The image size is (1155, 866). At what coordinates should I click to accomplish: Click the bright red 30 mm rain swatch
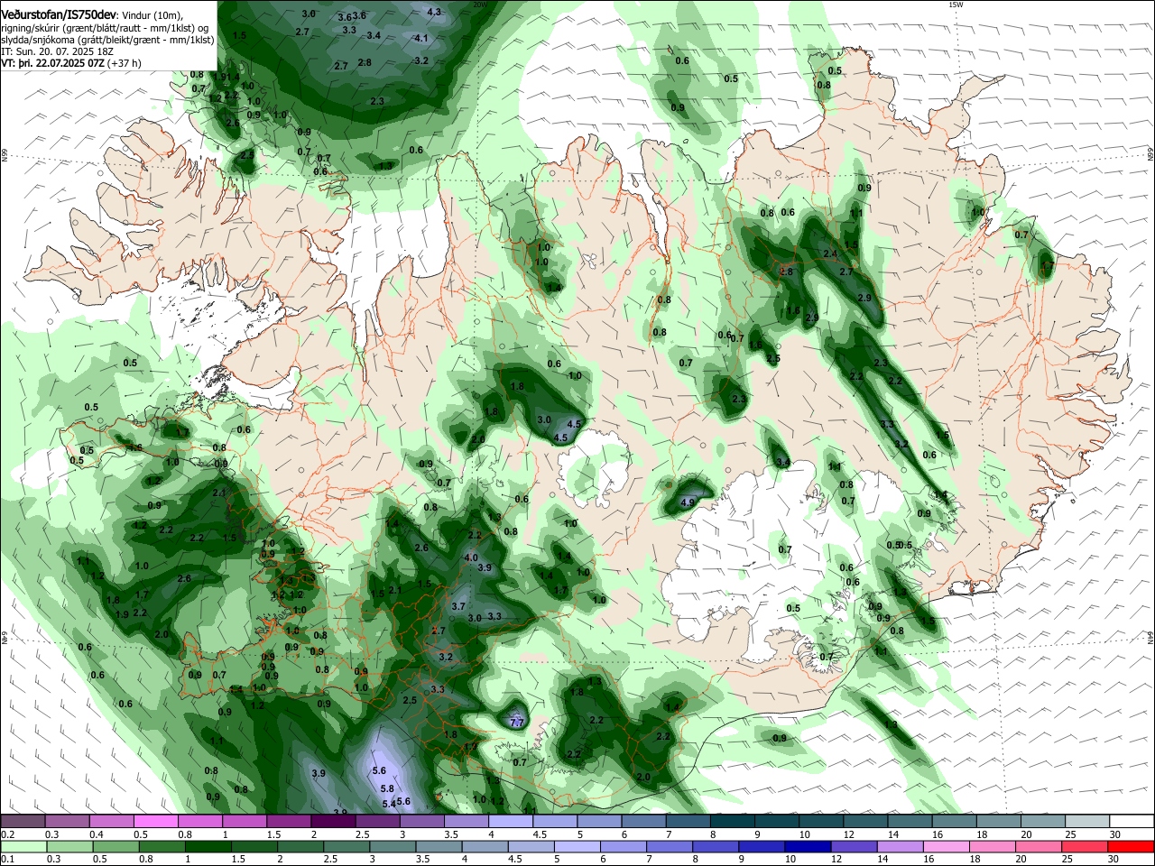pyautogui.click(x=1132, y=846)
